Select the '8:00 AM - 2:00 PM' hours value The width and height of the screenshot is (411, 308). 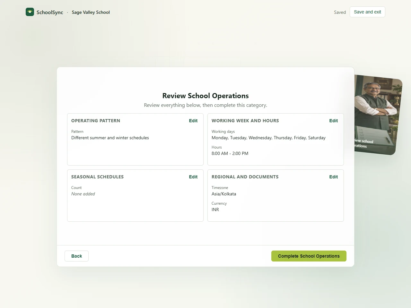[230, 153]
